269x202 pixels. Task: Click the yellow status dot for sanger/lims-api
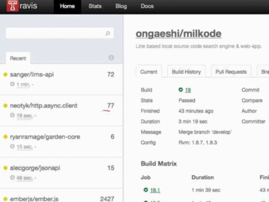coord(5,75)
